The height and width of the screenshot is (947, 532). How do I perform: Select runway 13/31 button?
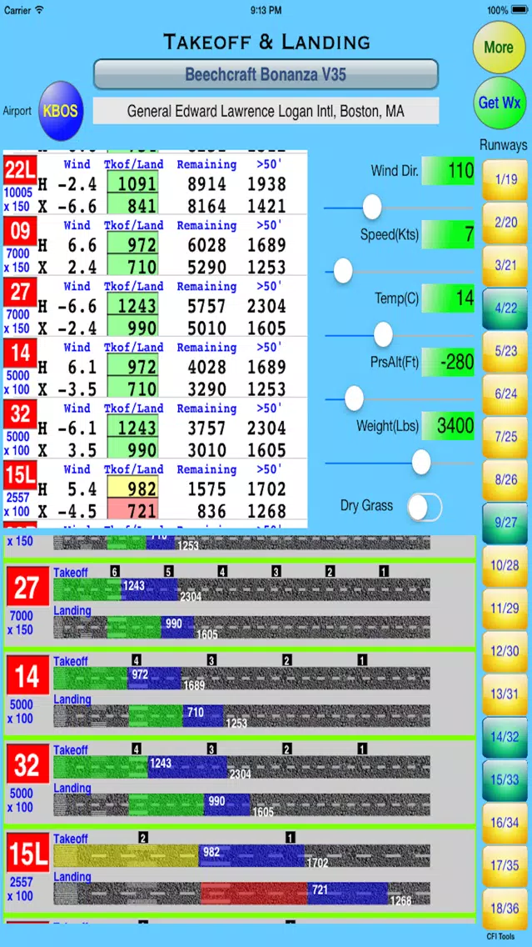tap(505, 694)
